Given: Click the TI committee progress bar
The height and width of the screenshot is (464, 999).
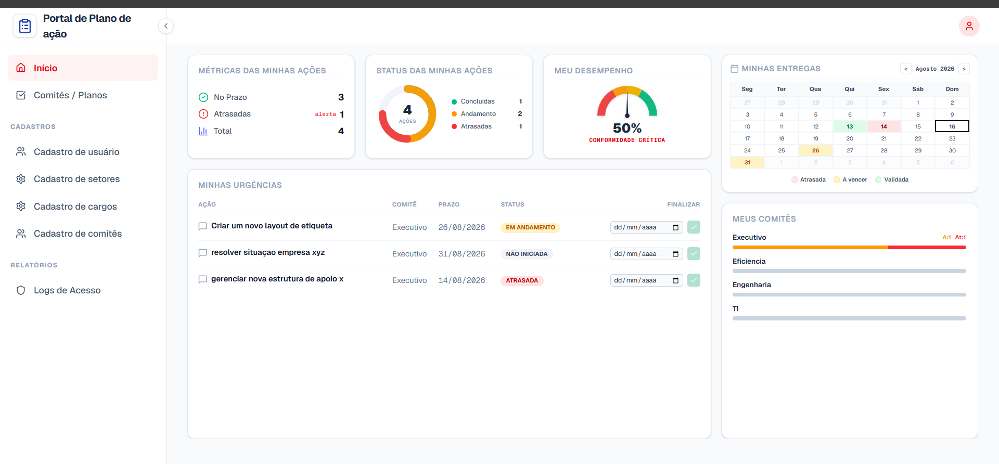Looking at the screenshot, I should 849,318.
